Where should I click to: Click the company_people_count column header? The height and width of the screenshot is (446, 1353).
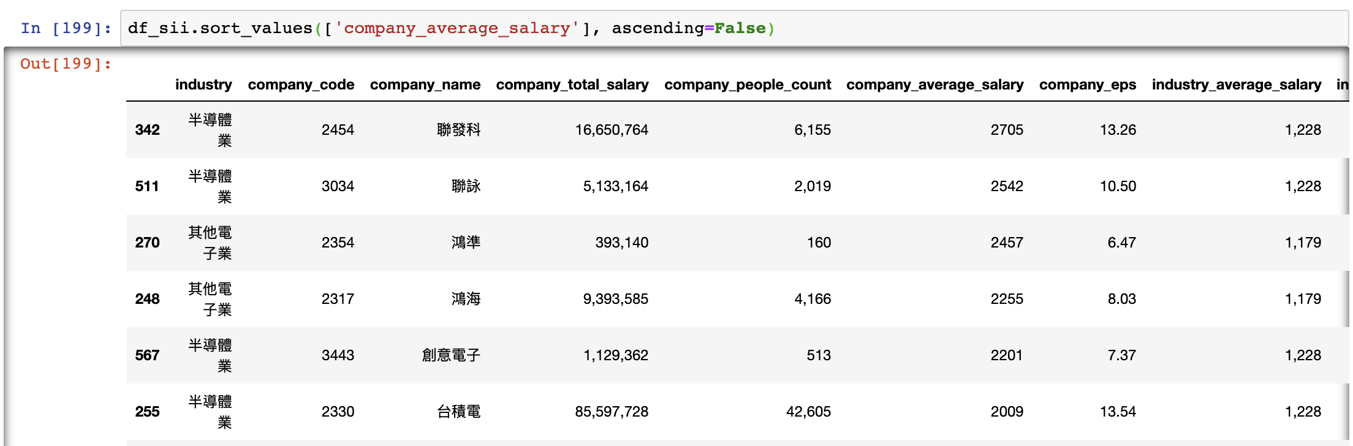748,85
